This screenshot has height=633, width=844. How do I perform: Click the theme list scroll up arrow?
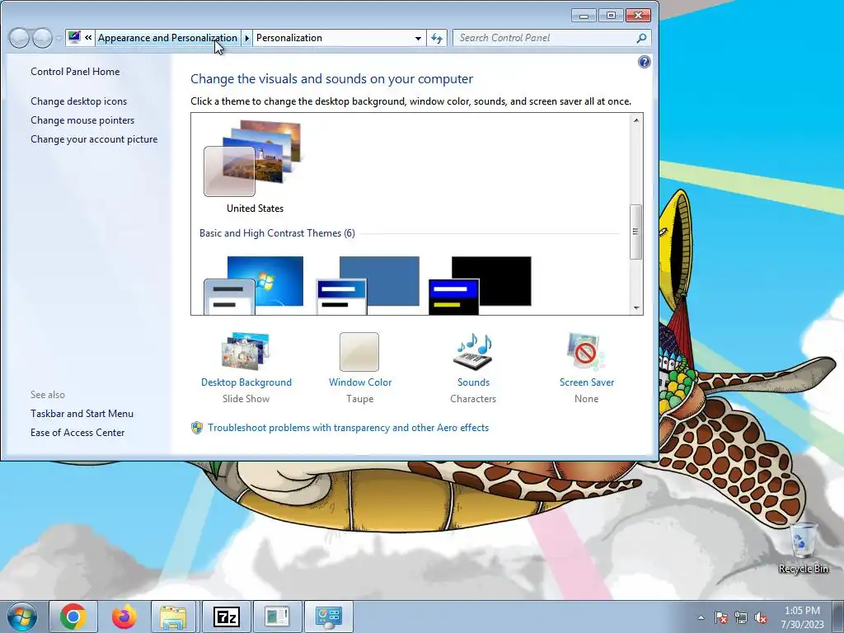(x=636, y=120)
